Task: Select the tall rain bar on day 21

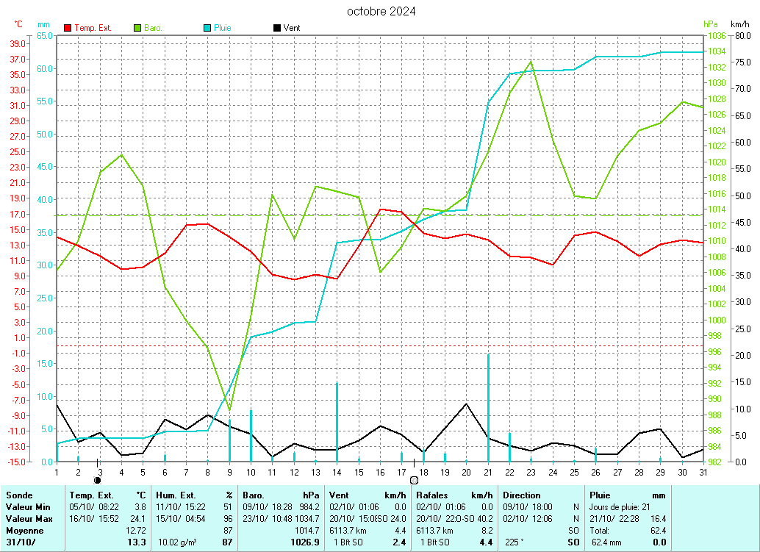Action: (488, 408)
